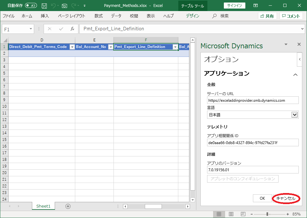Image resolution: width=307 pixels, height=218 pixels.
Task: Click the camera icon in quick access toolbar
Action: [x=64, y=6]
